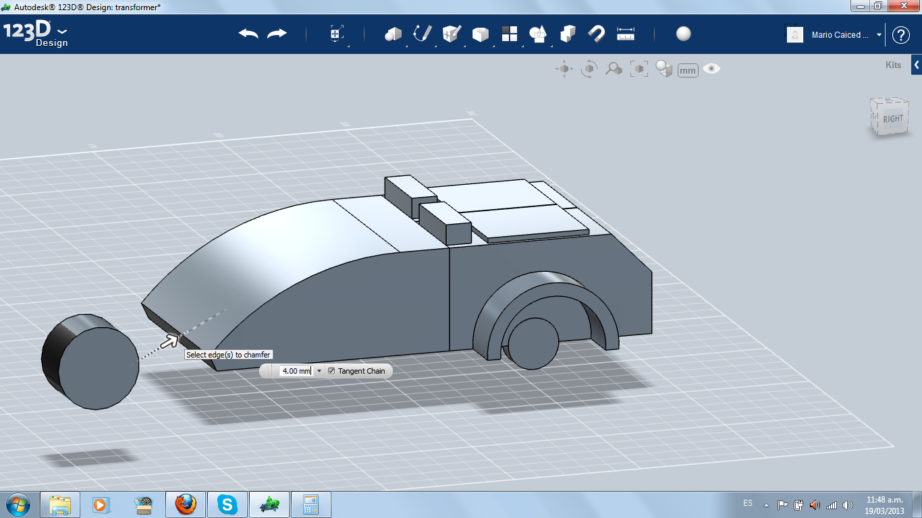Select the Snap magnet tool
Screen dimensions: 922x518
596,34
